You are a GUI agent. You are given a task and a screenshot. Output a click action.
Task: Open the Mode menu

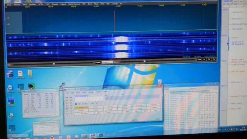tap(96, 4)
